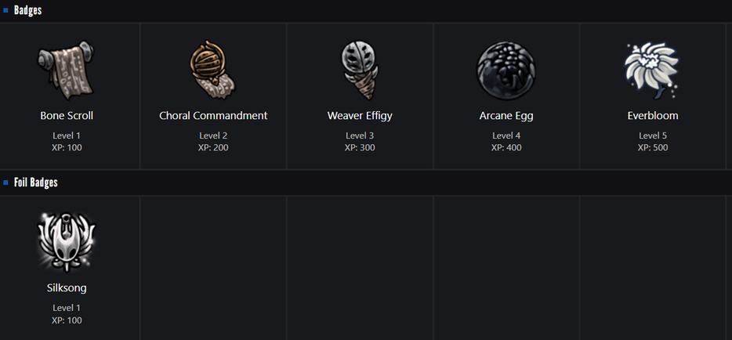732x340 pixels.
Task: Select the Arcane Egg badge label
Action: 506,115
